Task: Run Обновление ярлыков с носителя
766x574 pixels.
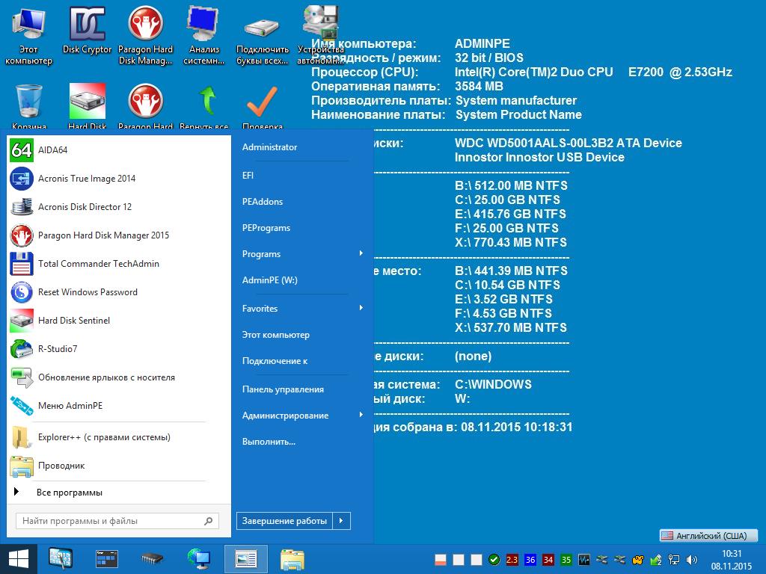Action: coord(119,377)
